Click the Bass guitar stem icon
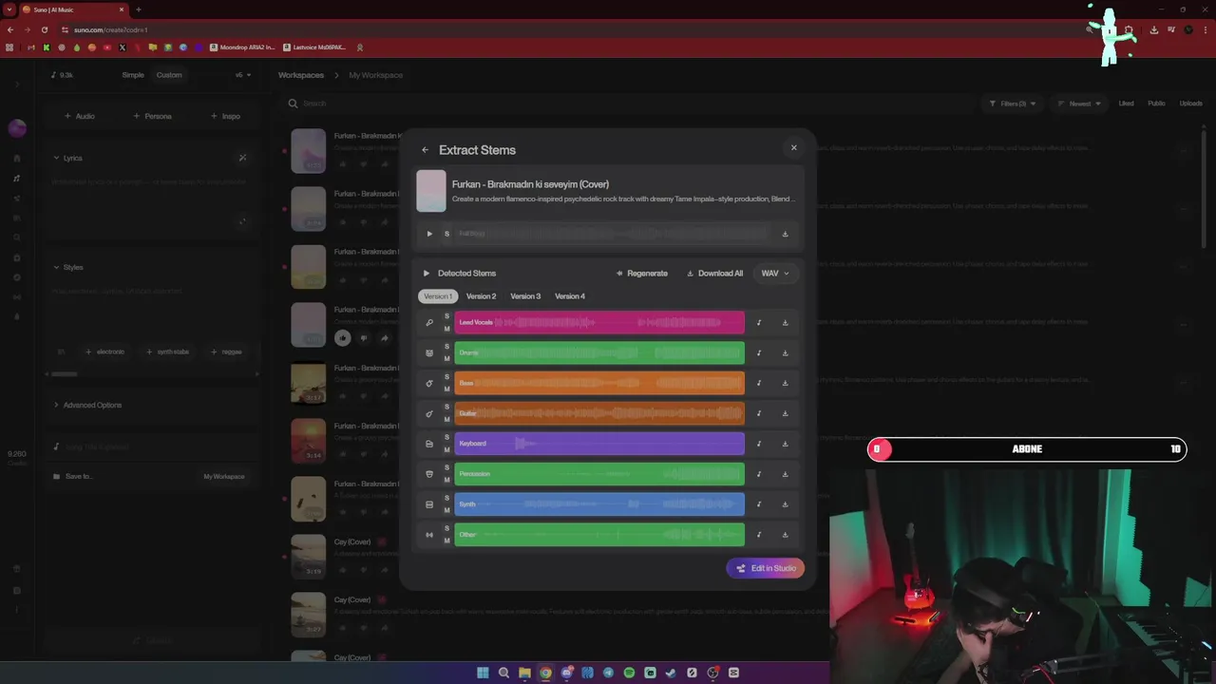This screenshot has height=684, width=1216. 429,384
